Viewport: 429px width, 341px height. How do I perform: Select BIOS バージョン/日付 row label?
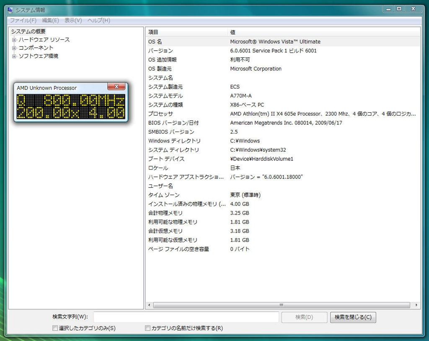(173, 123)
